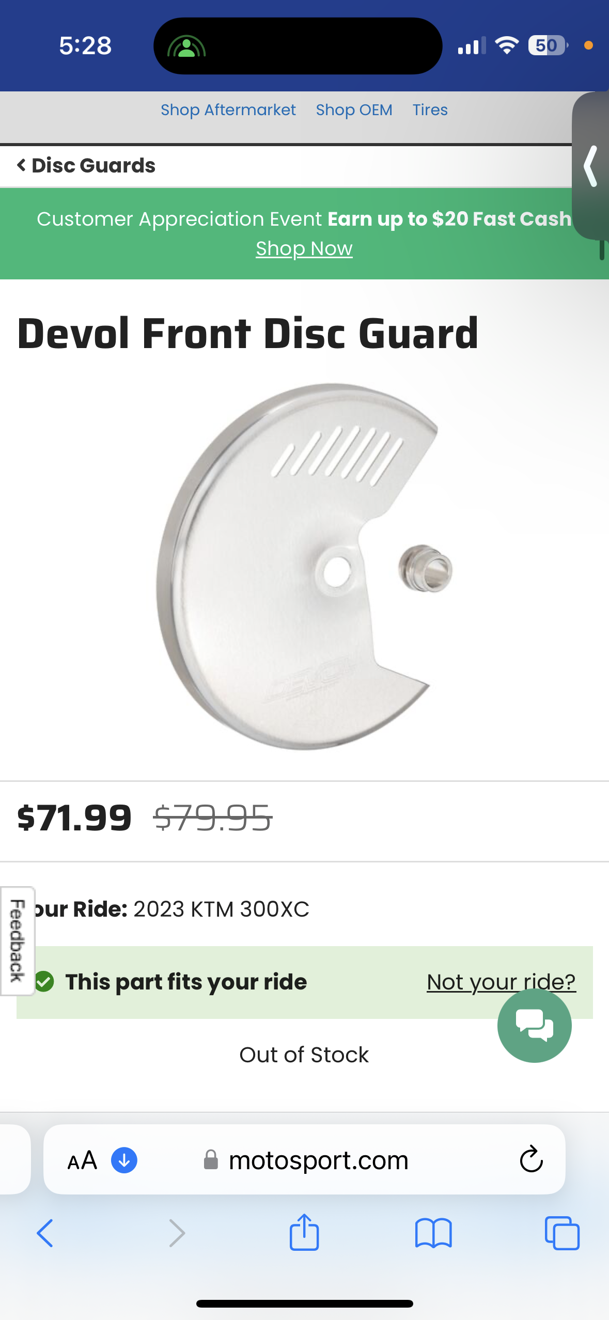Tap the blue download arrow in address bar
The width and height of the screenshot is (609, 1320).
[124, 1160]
